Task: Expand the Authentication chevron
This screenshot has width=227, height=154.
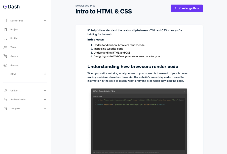Action: coord(45,99)
